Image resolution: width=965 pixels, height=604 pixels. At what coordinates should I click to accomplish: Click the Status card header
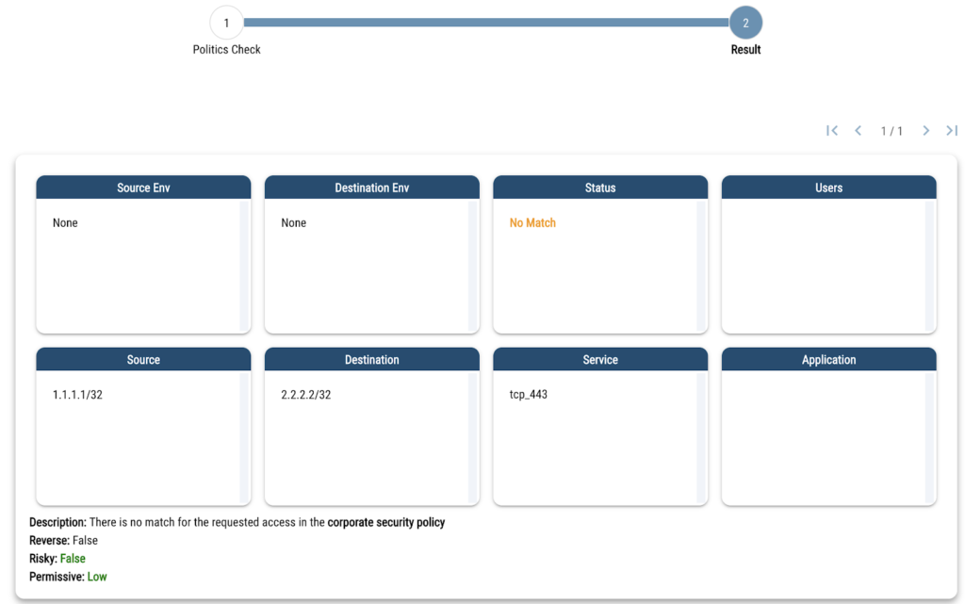pyautogui.click(x=600, y=188)
